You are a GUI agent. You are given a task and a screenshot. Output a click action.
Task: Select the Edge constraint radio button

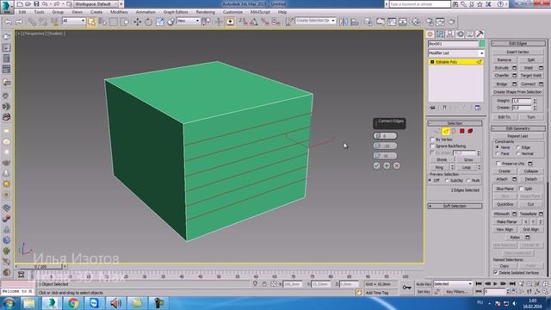(518, 147)
